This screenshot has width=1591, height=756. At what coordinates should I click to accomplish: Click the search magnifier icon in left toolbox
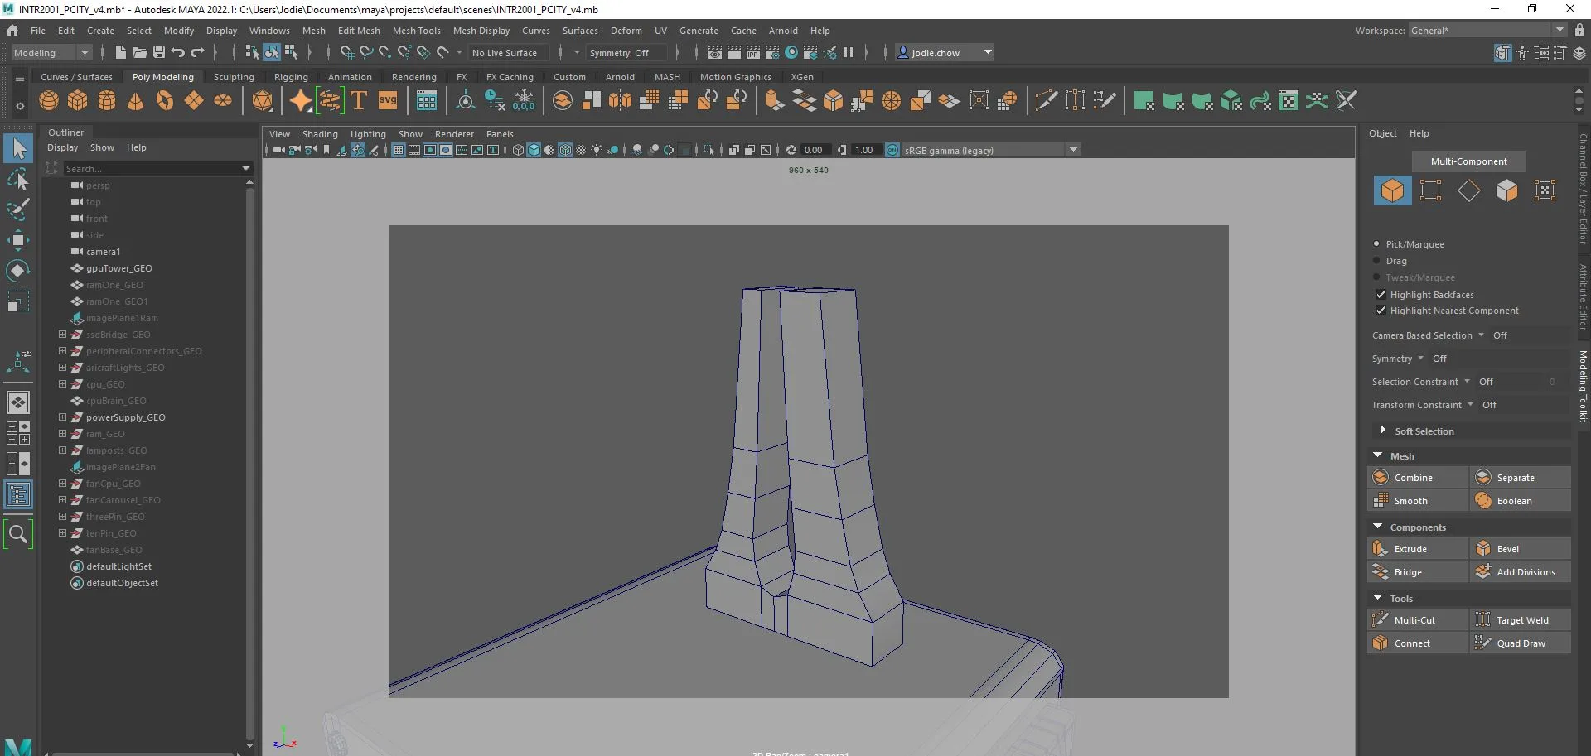pos(18,534)
